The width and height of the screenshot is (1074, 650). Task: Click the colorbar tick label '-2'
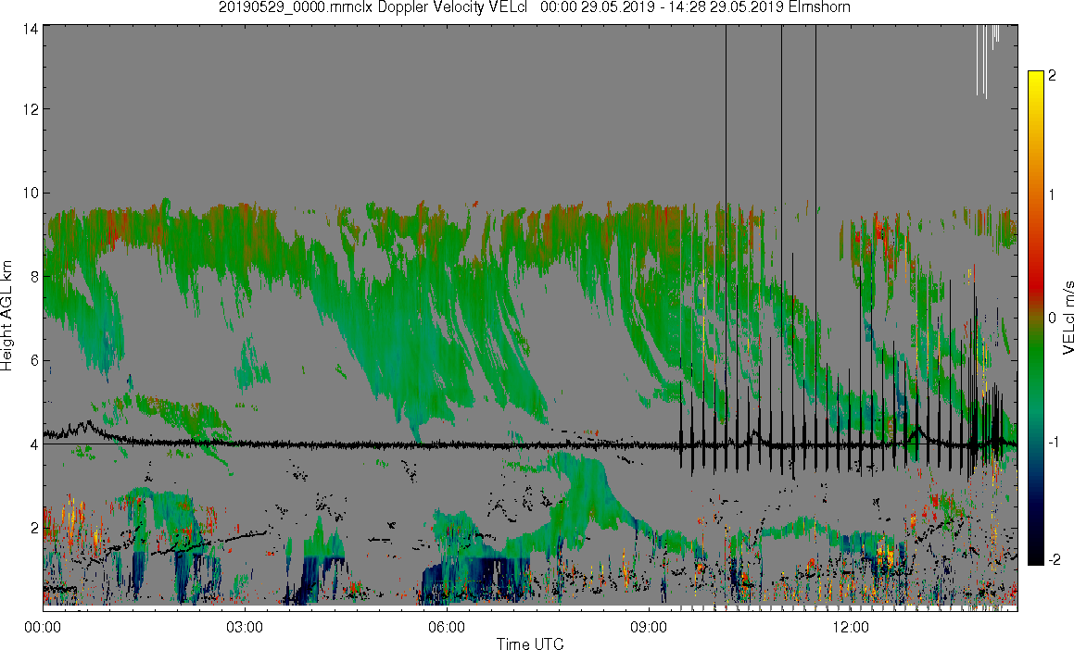[x=1055, y=559]
